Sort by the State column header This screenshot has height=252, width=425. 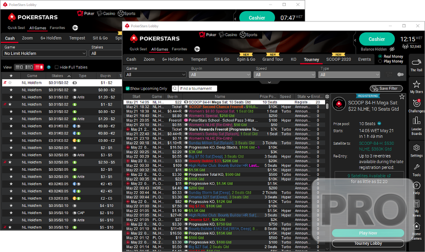tap(303, 96)
